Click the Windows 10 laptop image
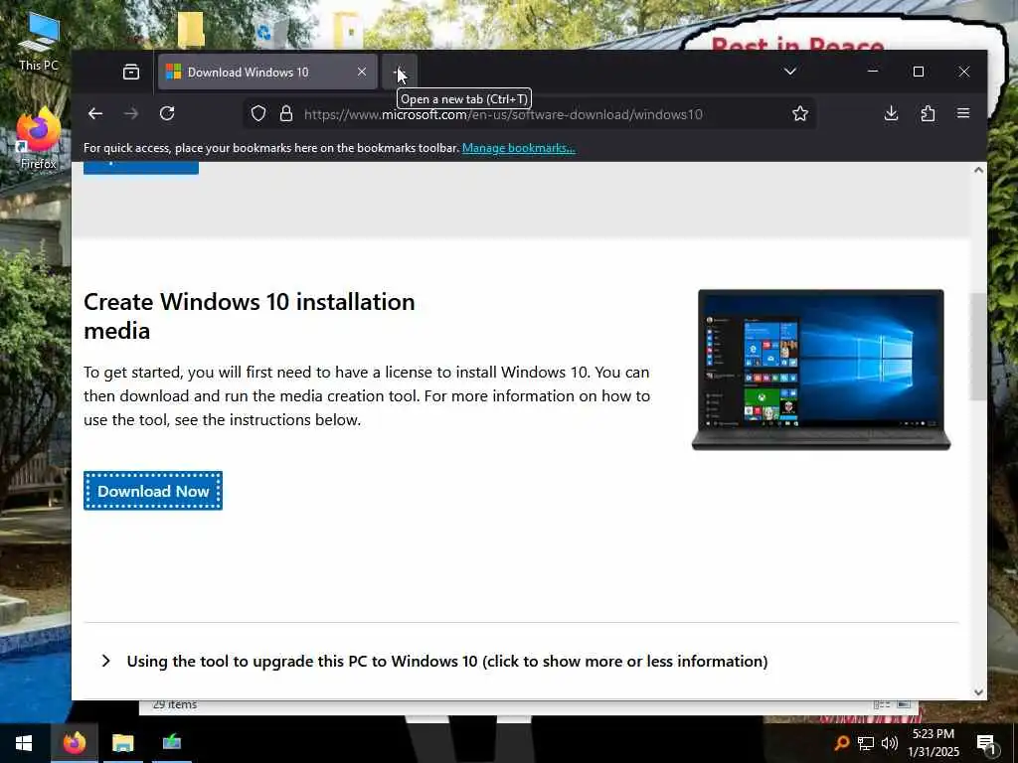The height and width of the screenshot is (763, 1018). (x=821, y=370)
